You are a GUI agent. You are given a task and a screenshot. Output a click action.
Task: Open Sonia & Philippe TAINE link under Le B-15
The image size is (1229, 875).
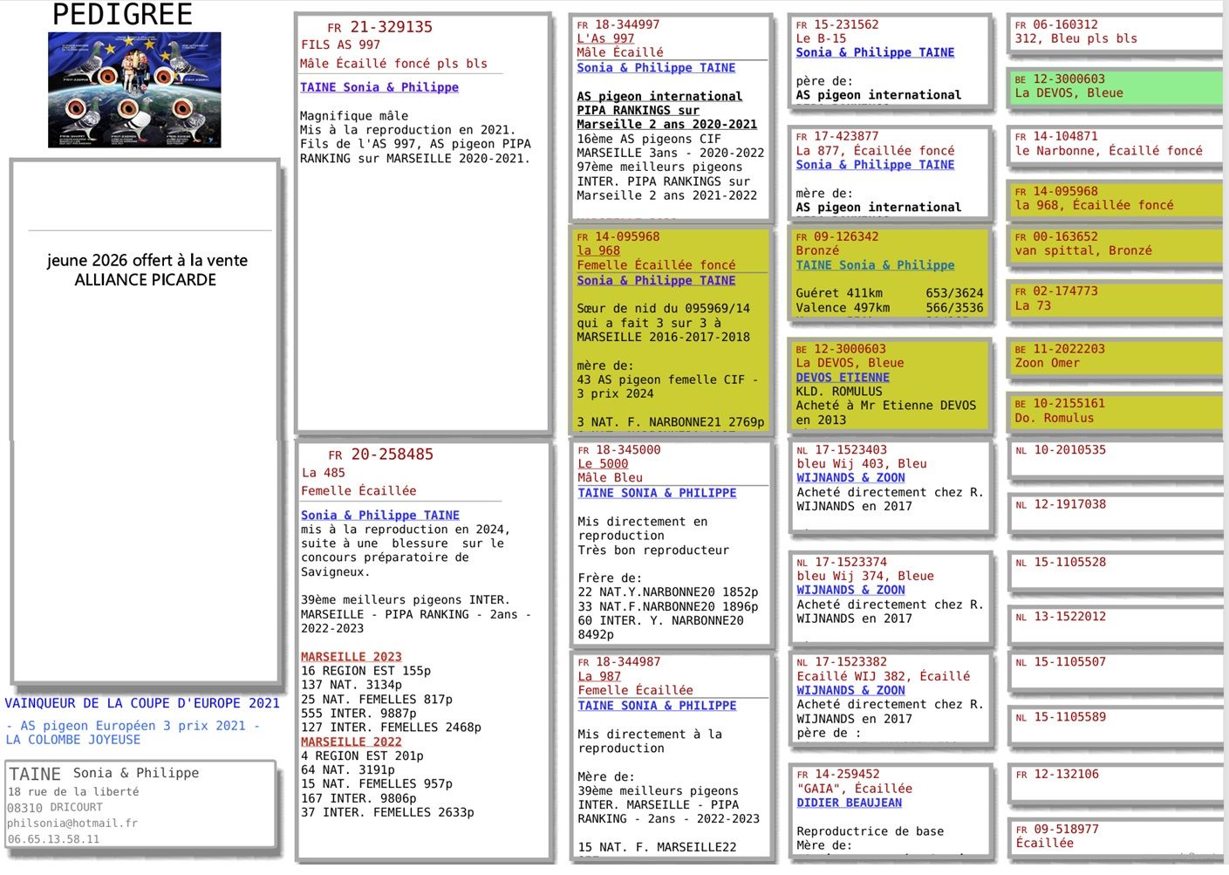point(875,52)
